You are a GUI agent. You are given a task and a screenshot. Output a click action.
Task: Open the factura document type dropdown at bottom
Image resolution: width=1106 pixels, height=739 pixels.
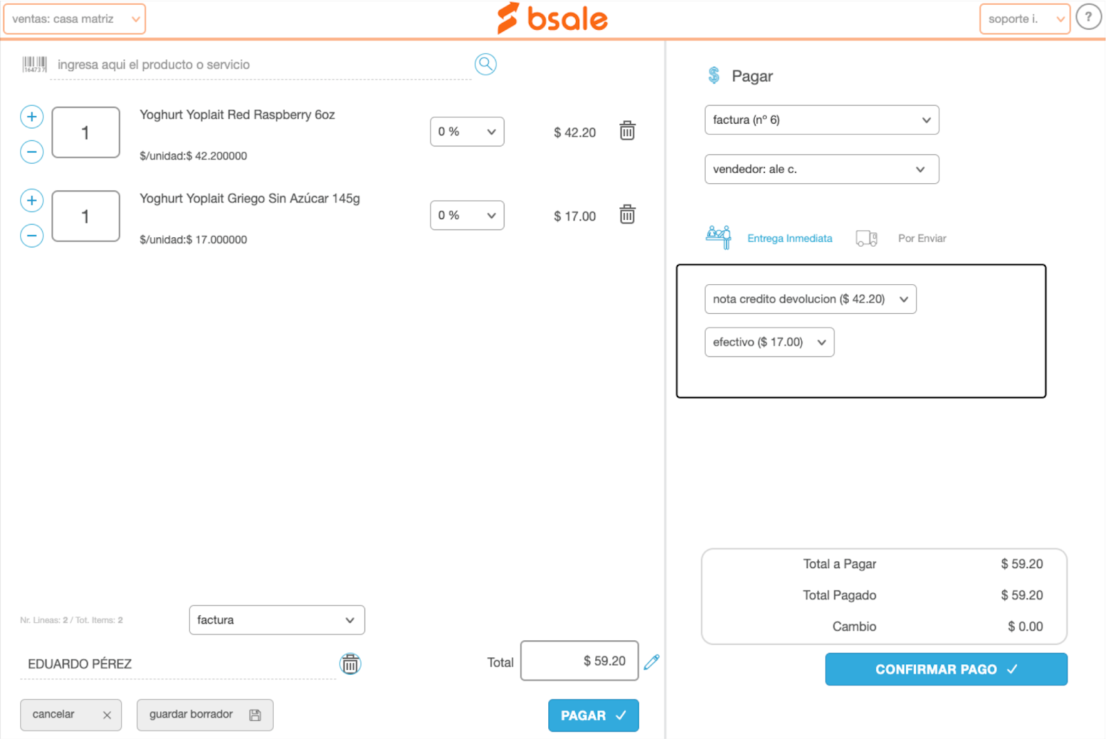pyautogui.click(x=276, y=620)
